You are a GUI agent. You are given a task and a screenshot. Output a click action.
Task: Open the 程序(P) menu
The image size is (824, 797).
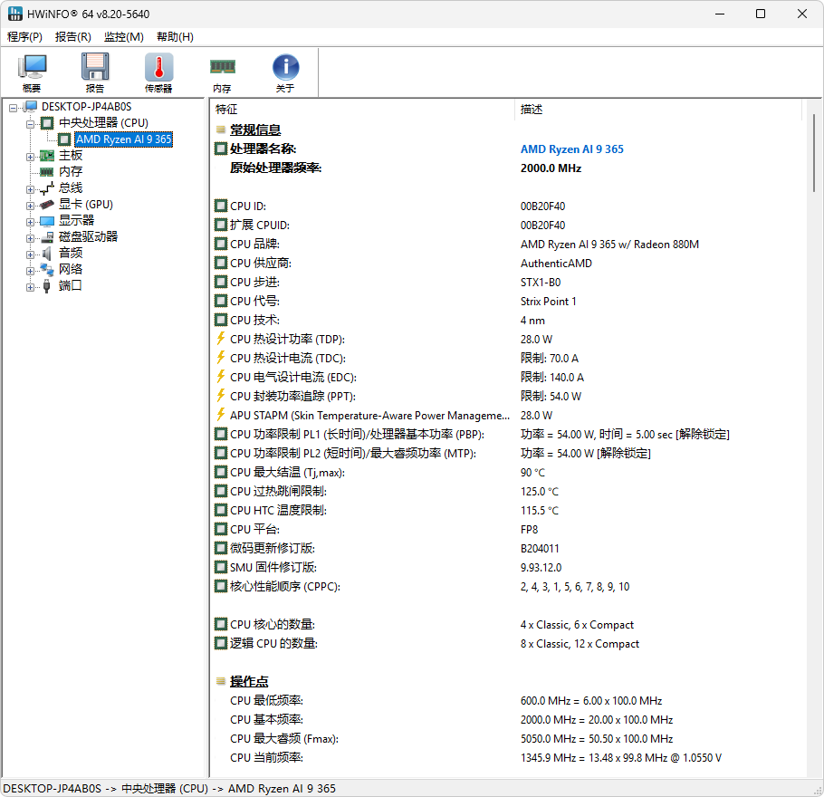tap(24, 37)
